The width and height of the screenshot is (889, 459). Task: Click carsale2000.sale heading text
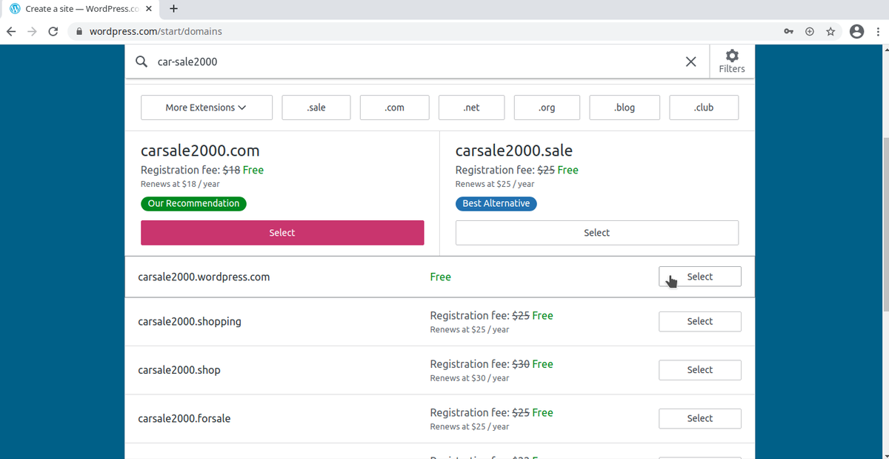[x=514, y=151]
